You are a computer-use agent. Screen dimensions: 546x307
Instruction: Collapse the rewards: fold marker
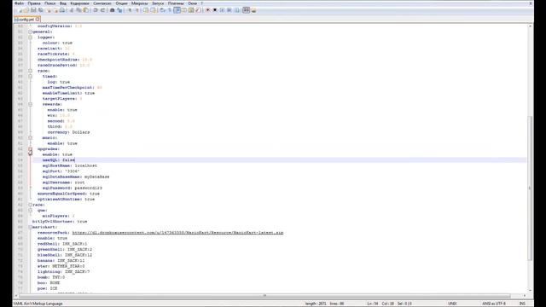(30, 104)
